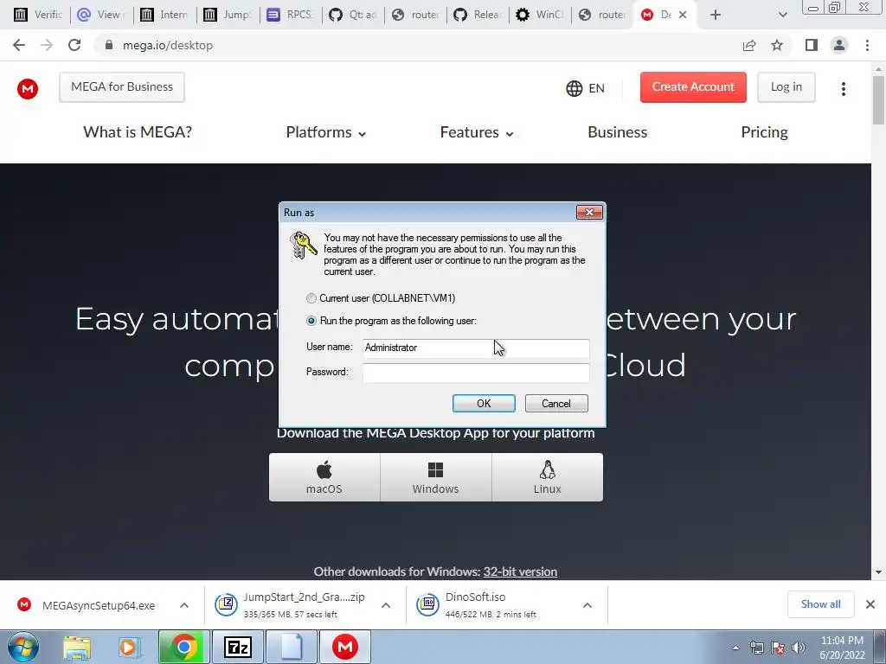The height and width of the screenshot is (664, 886).
Task: Click the Action Center flag tray icon
Action: (x=778, y=648)
